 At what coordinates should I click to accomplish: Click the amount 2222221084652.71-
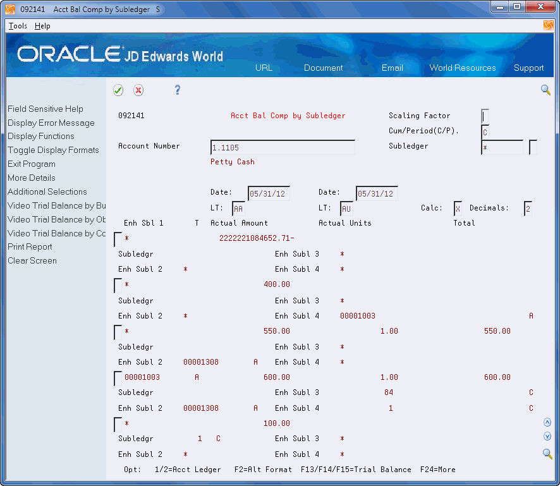pyautogui.click(x=257, y=238)
